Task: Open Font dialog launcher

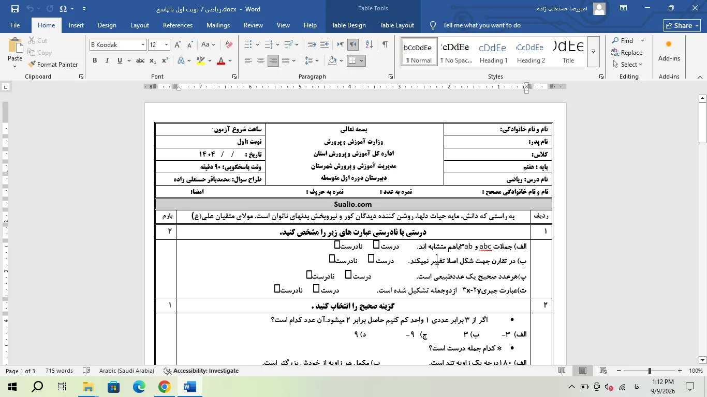Action: (234, 77)
